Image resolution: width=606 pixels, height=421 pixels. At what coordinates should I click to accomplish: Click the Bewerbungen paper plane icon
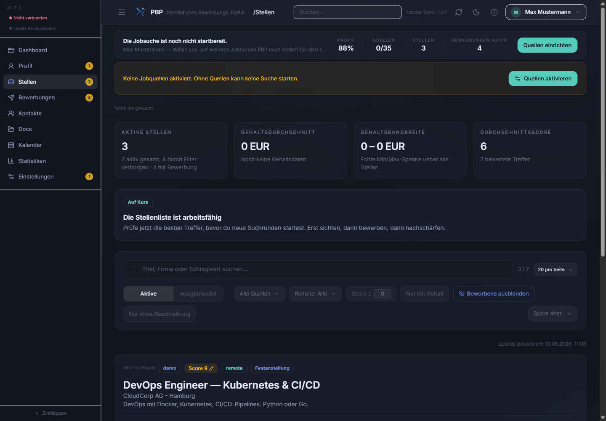(11, 98)
